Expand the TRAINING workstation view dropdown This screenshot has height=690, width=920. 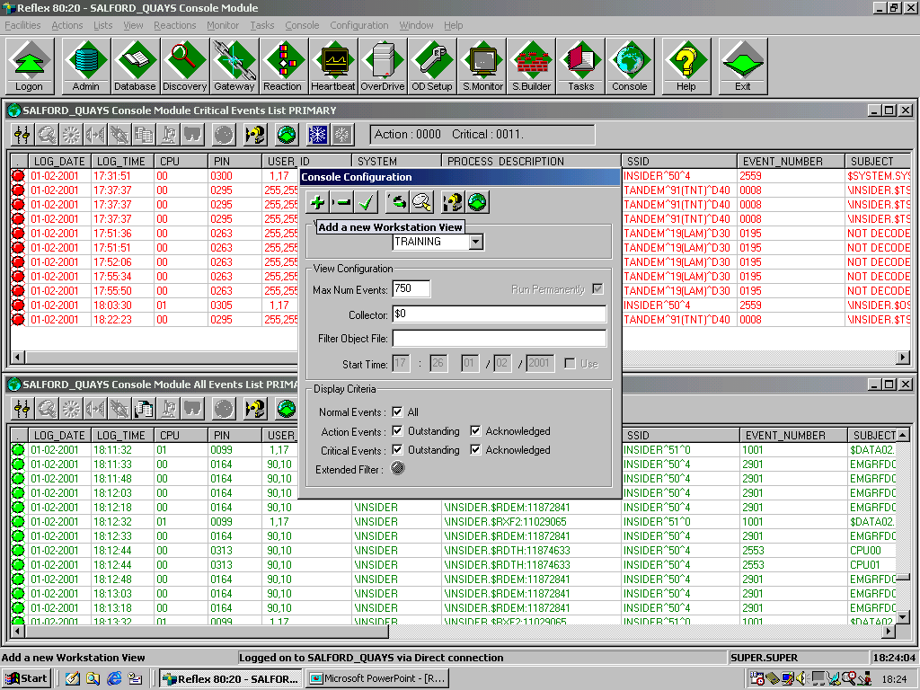pyautogui.click(x=476, y=242)
